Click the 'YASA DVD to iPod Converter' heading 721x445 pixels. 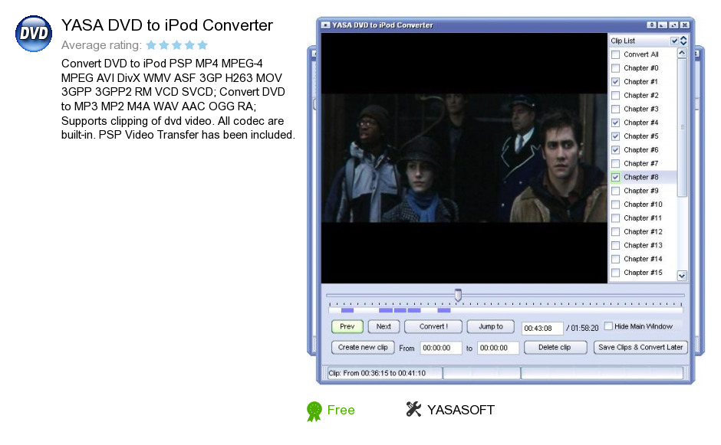click(x=167, y=25)
